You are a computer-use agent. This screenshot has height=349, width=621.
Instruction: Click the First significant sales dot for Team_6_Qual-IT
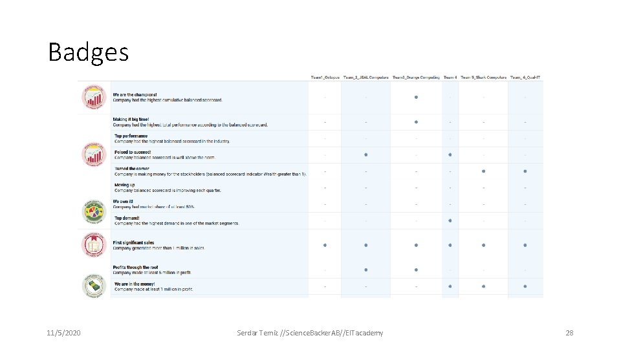pos(525,246)
